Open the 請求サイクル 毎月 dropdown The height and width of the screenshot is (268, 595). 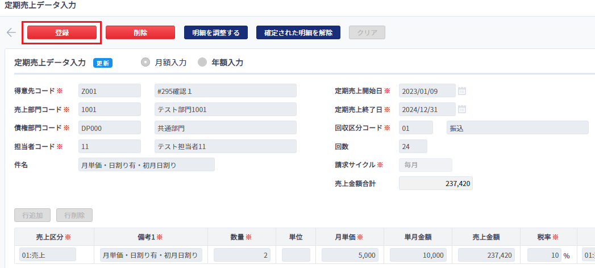pyautogui.click(x=426, y=165)
